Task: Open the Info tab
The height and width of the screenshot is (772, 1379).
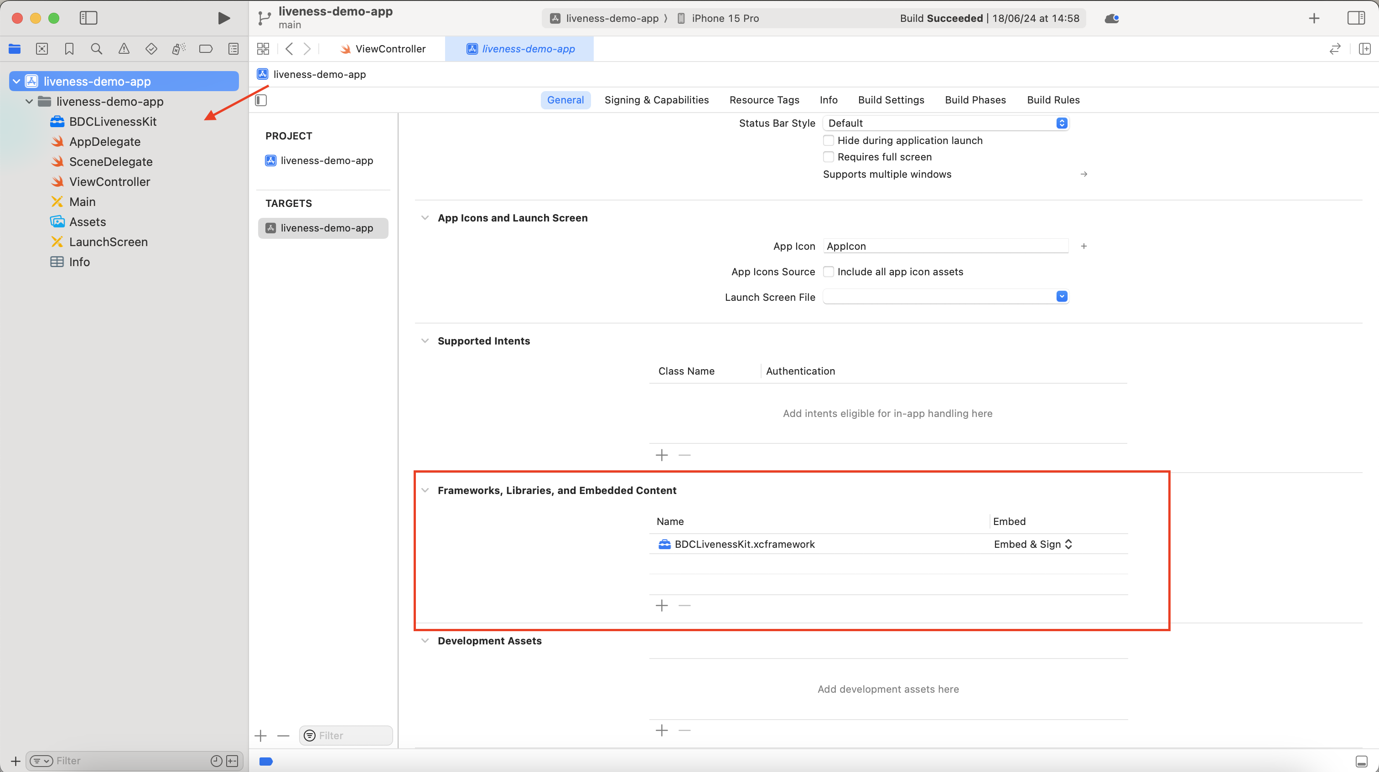Action: (x=828, y=100)
